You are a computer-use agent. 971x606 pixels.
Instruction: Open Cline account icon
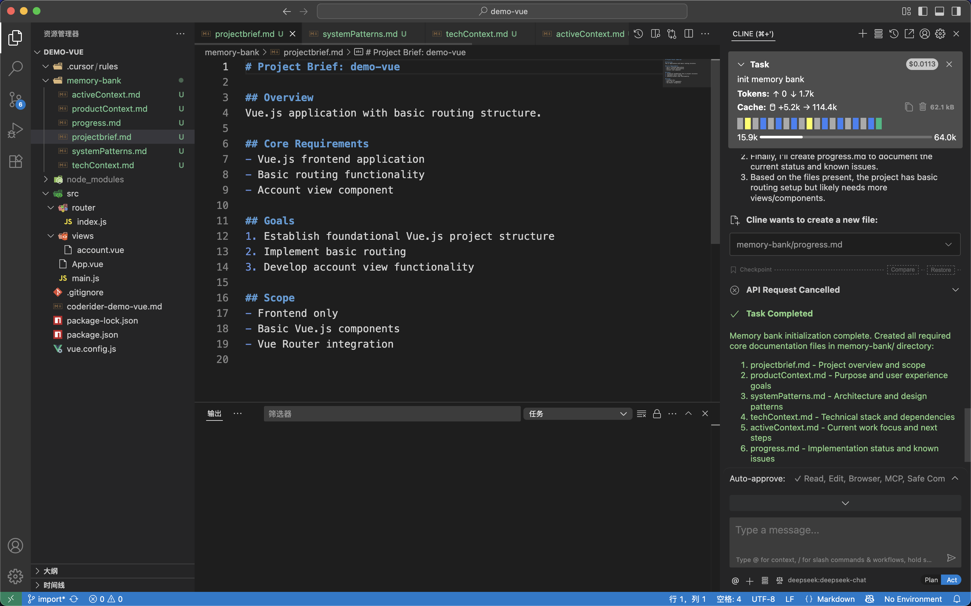coord(924,34)
